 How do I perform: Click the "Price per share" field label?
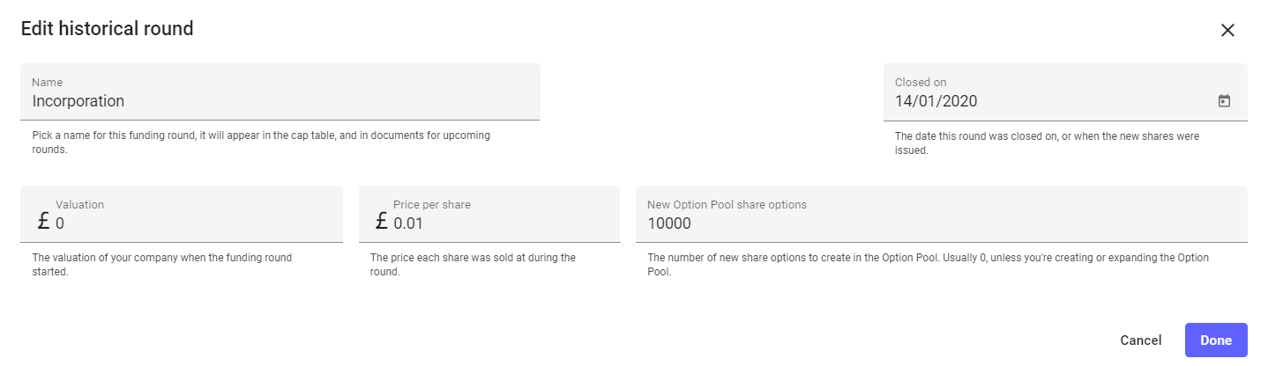(x=432, y=204)
